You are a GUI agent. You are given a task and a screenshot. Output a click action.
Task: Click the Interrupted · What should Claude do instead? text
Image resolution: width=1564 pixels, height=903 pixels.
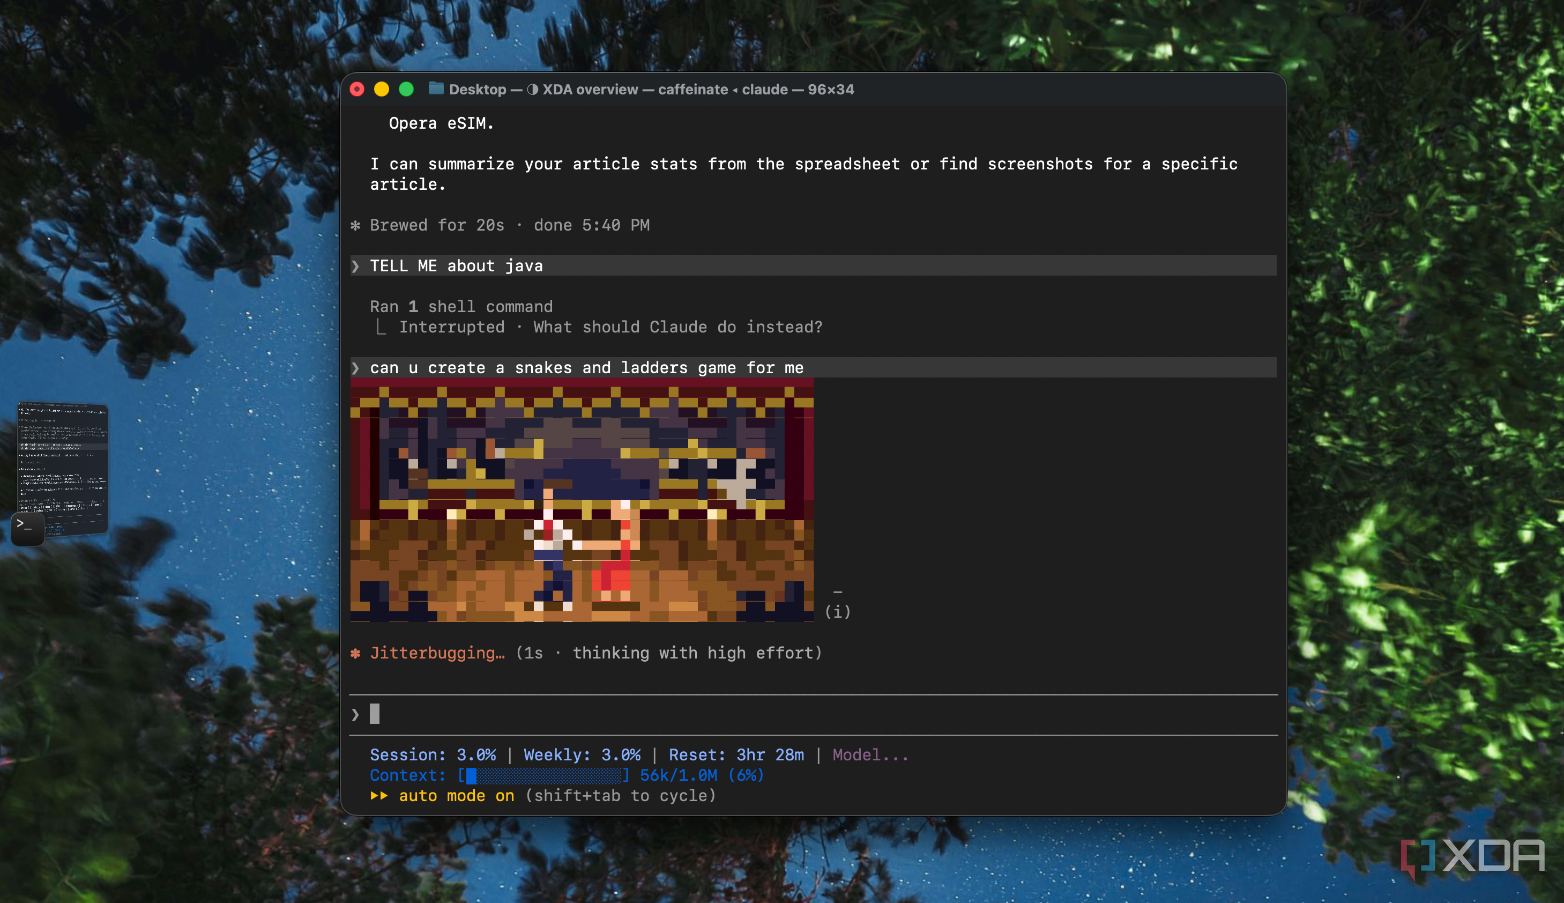click(610, 327)
